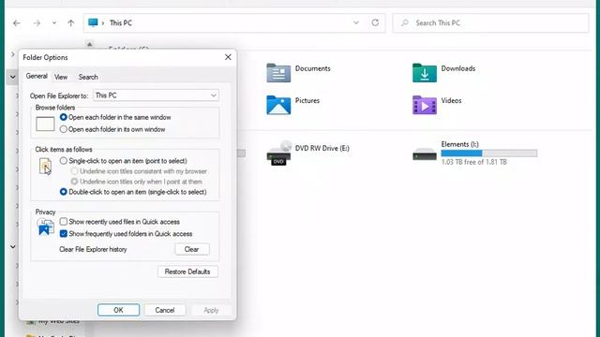Screen dimensions: 600x337
Task: Click the Search This PC field
Action: click(490, 22)
